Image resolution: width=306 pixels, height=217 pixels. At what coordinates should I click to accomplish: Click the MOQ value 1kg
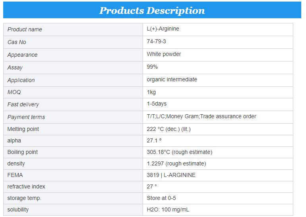pyautogui.click(x=151, y=92)
